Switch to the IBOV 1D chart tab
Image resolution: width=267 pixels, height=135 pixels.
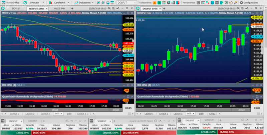tap(15, 8)
